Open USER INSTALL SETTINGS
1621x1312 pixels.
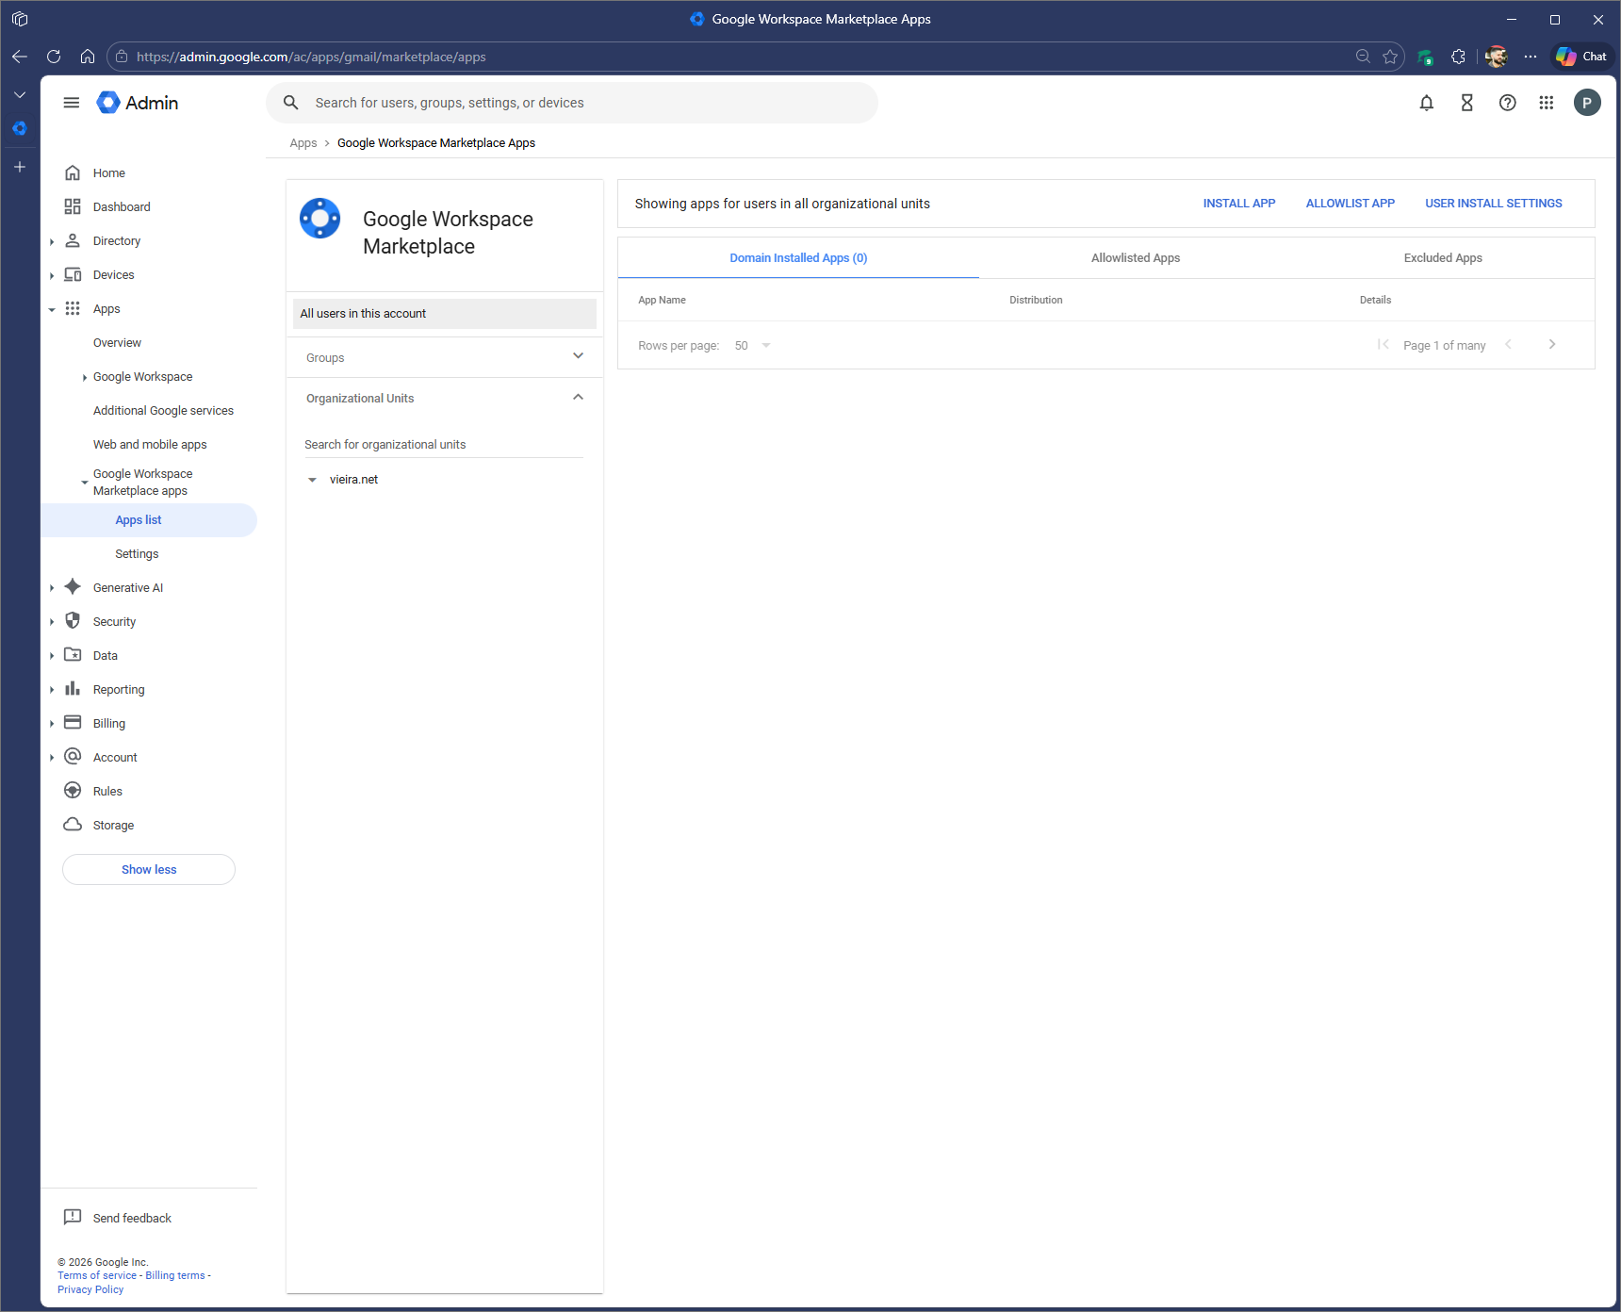pos(1493,204)
